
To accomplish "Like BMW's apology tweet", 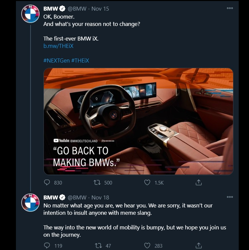I will coord(147,245).
